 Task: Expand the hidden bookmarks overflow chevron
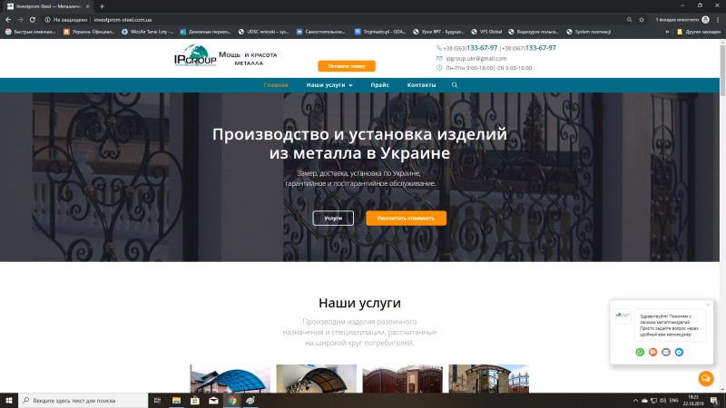point(667,32)
